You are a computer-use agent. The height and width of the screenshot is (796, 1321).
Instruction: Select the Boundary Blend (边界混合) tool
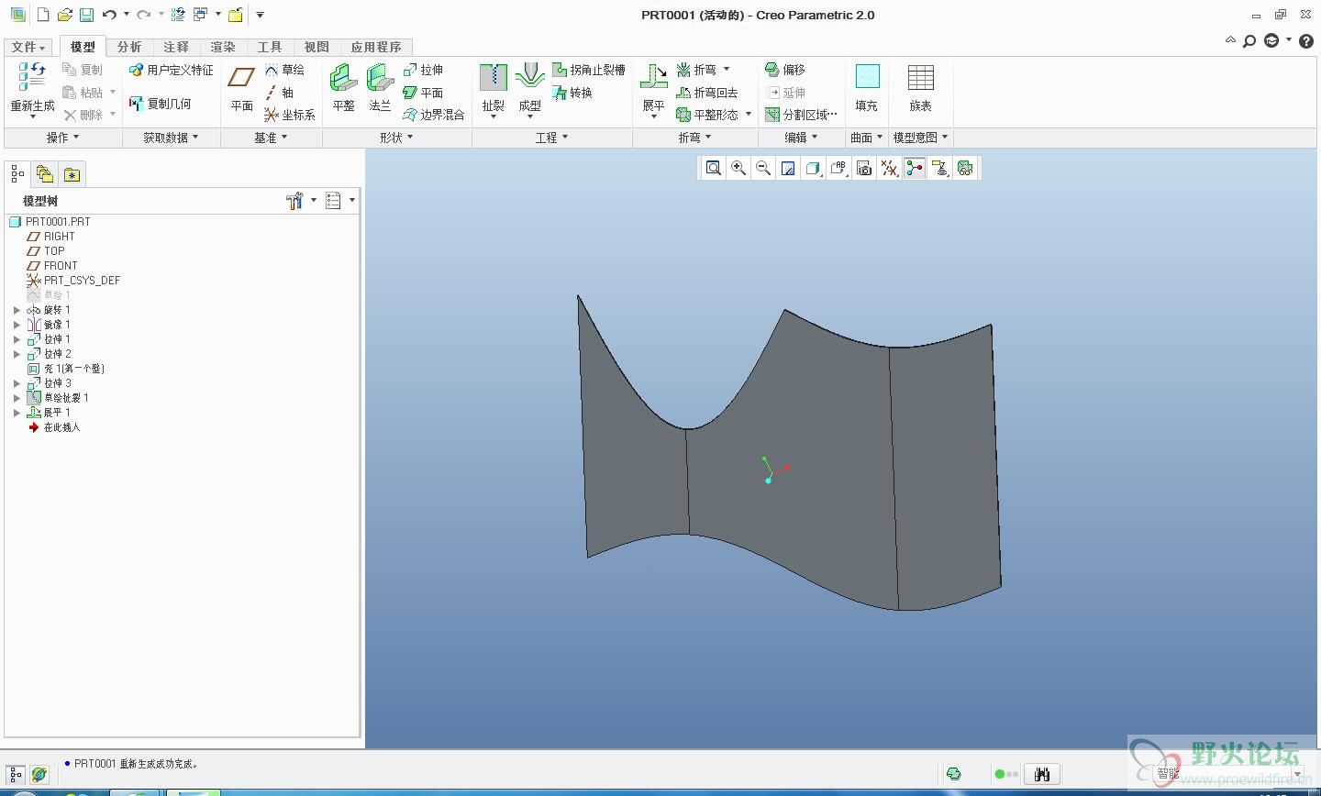pos(434,115)
